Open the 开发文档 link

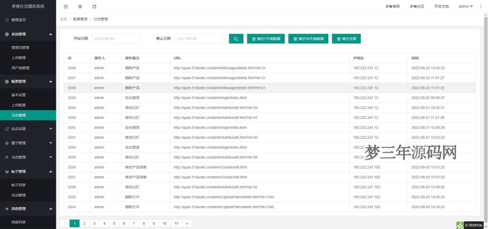coord(441,7)
